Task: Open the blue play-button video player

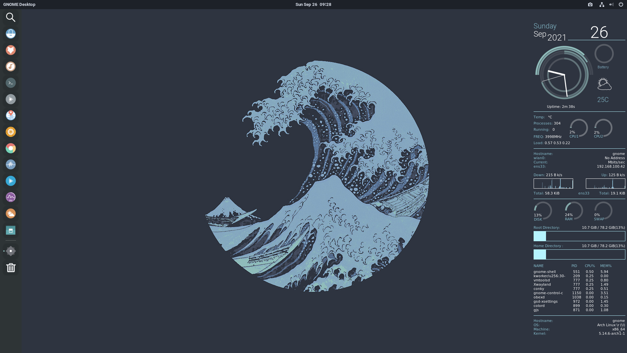Action: click(11, 181)
